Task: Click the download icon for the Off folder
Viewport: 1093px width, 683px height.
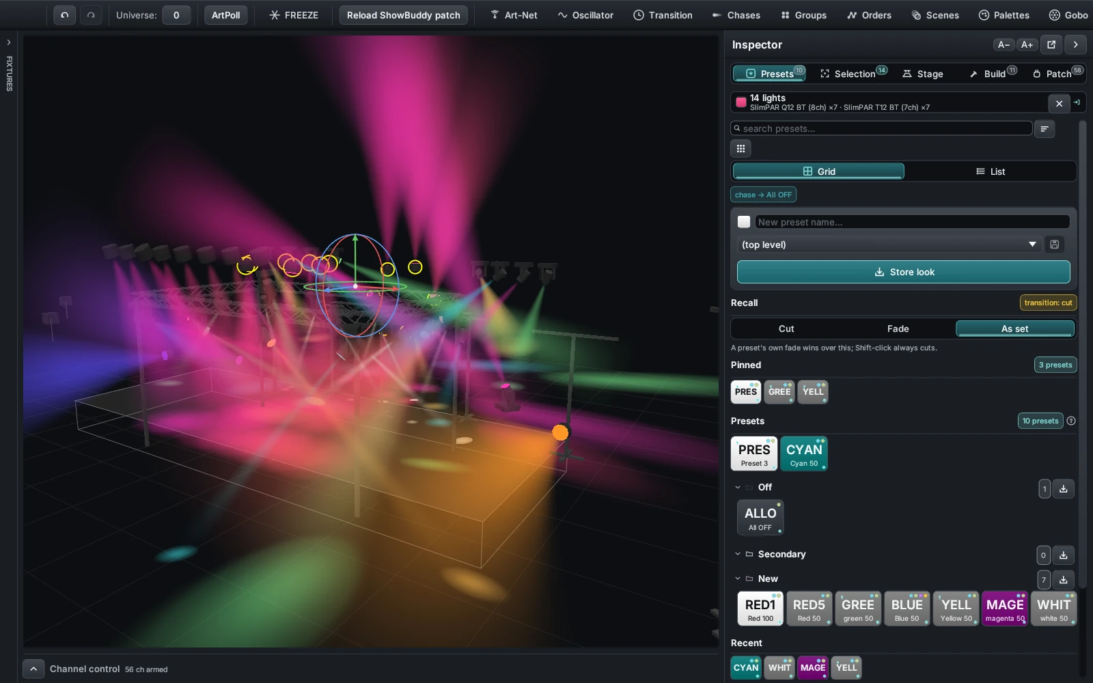Action: (1064, 488)
